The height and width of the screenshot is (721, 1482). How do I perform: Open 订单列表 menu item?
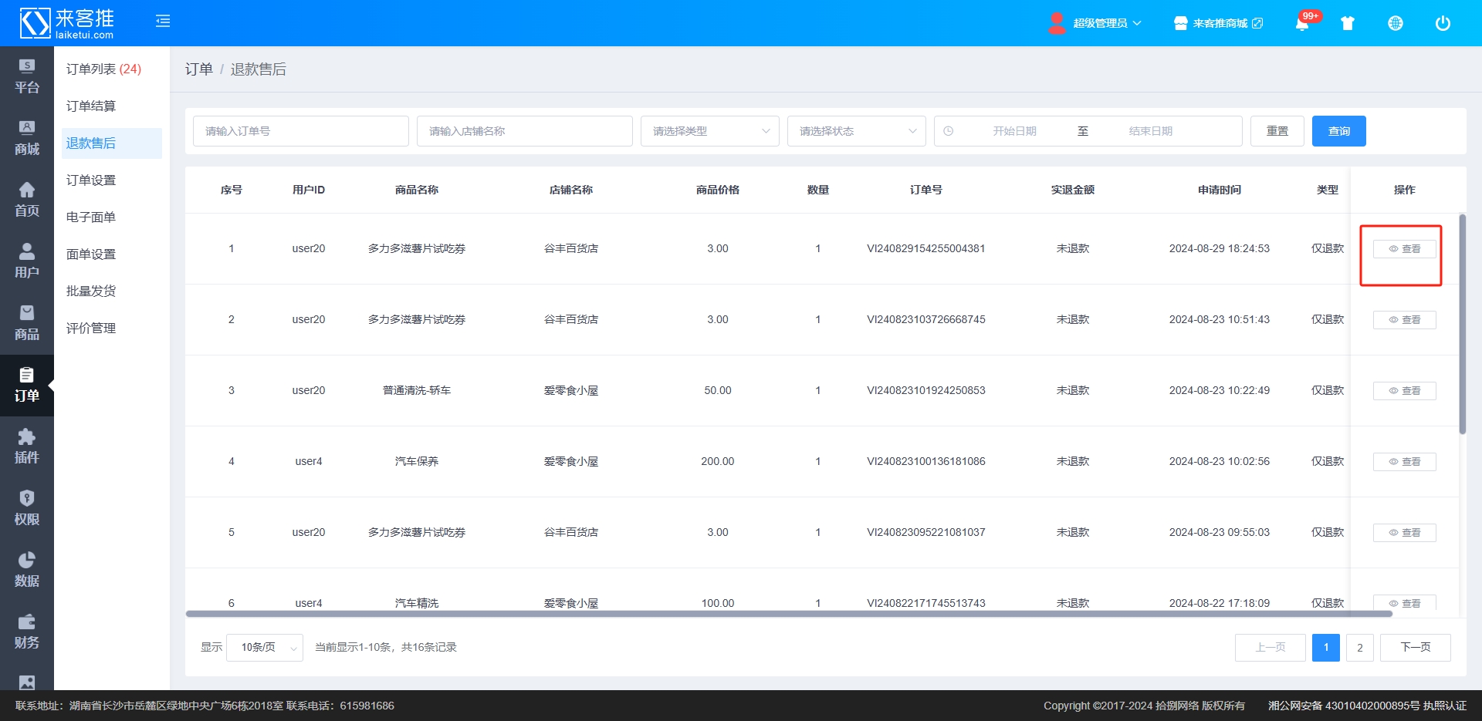[103, 69]
